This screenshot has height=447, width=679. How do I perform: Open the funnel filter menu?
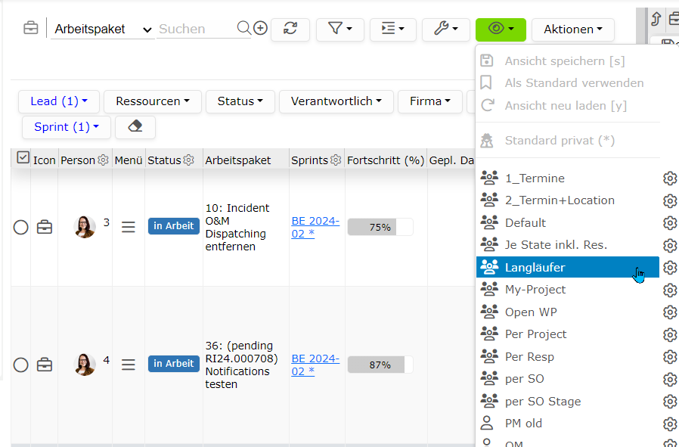point(340,29)
